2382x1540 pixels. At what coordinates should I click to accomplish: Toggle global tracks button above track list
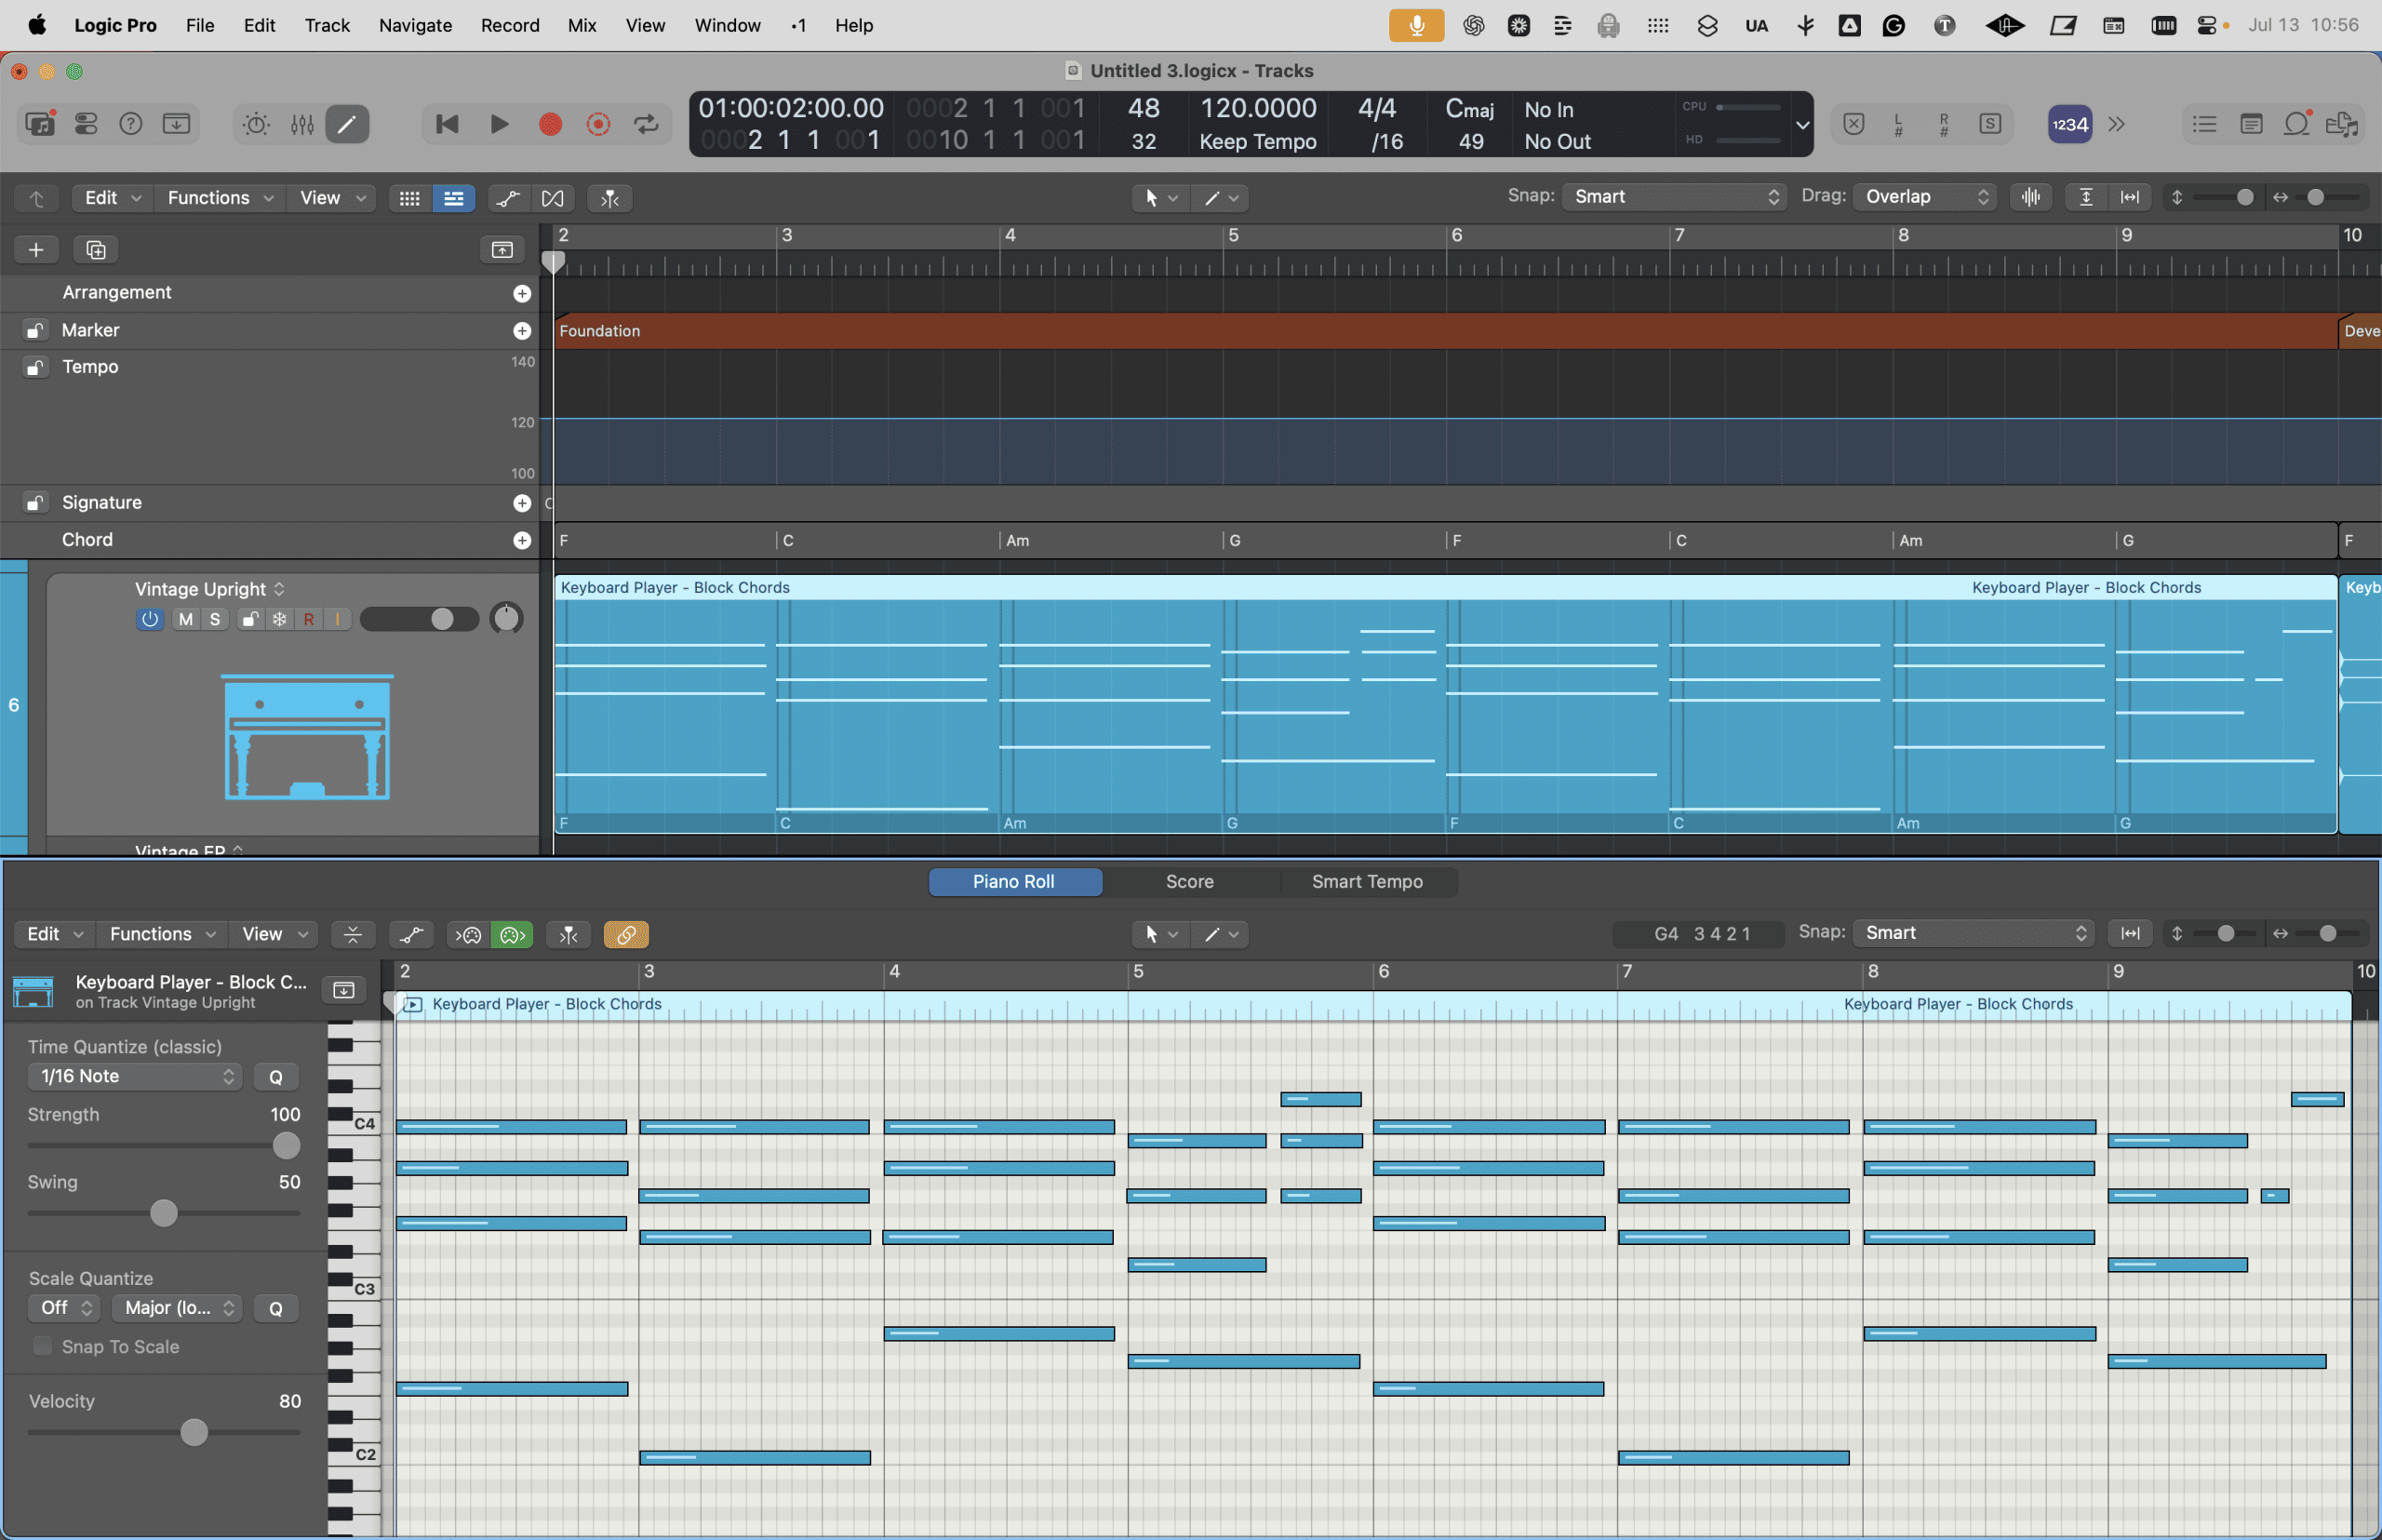click(x=502, y=249)
